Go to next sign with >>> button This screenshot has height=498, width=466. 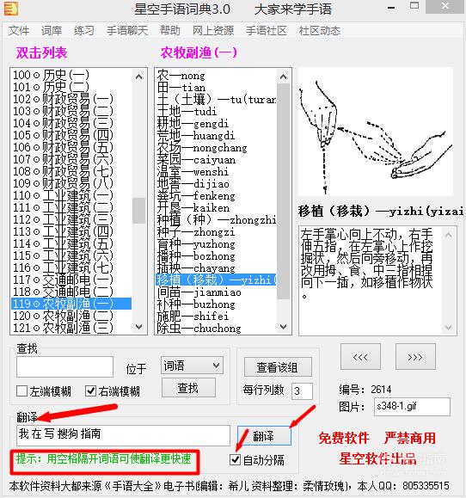tap(415, 357)
